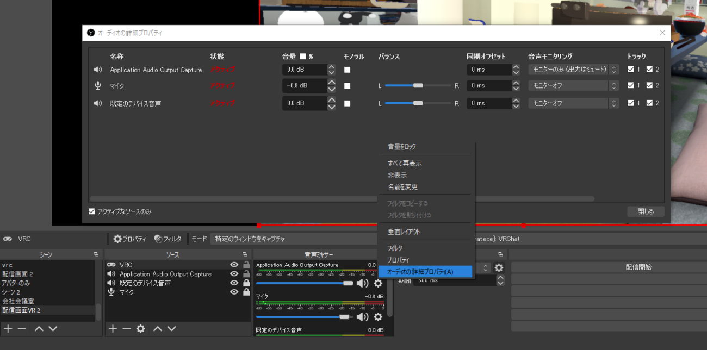Click the 閉じる button
The height and width of the screenshot is (350, 707).
coord(646,211)
